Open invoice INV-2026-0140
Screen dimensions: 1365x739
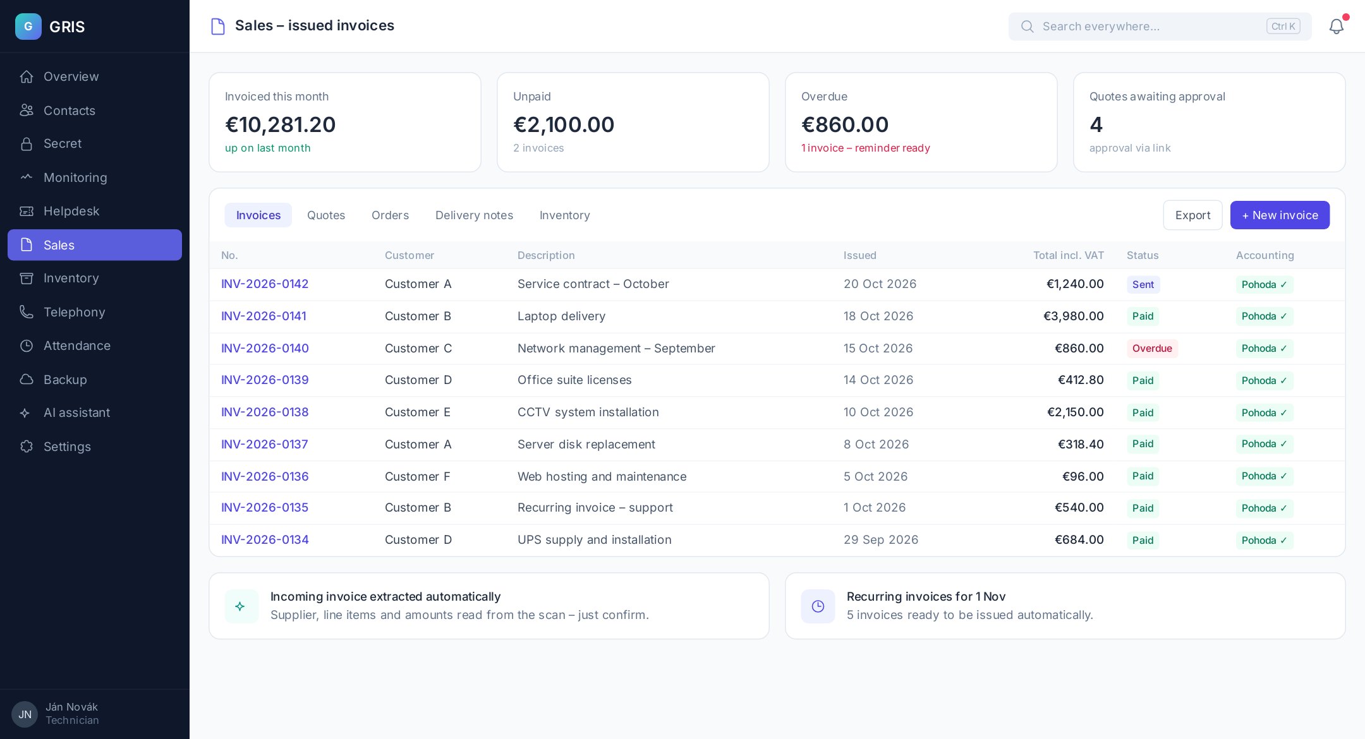click(265, 349)
